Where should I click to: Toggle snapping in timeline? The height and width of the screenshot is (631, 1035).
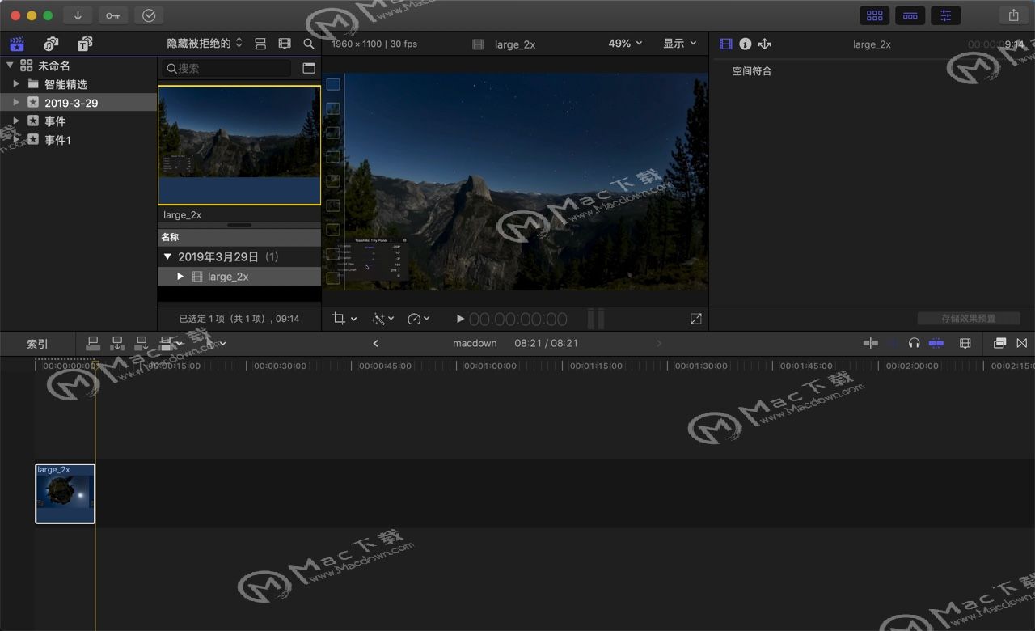pos(936,343)
